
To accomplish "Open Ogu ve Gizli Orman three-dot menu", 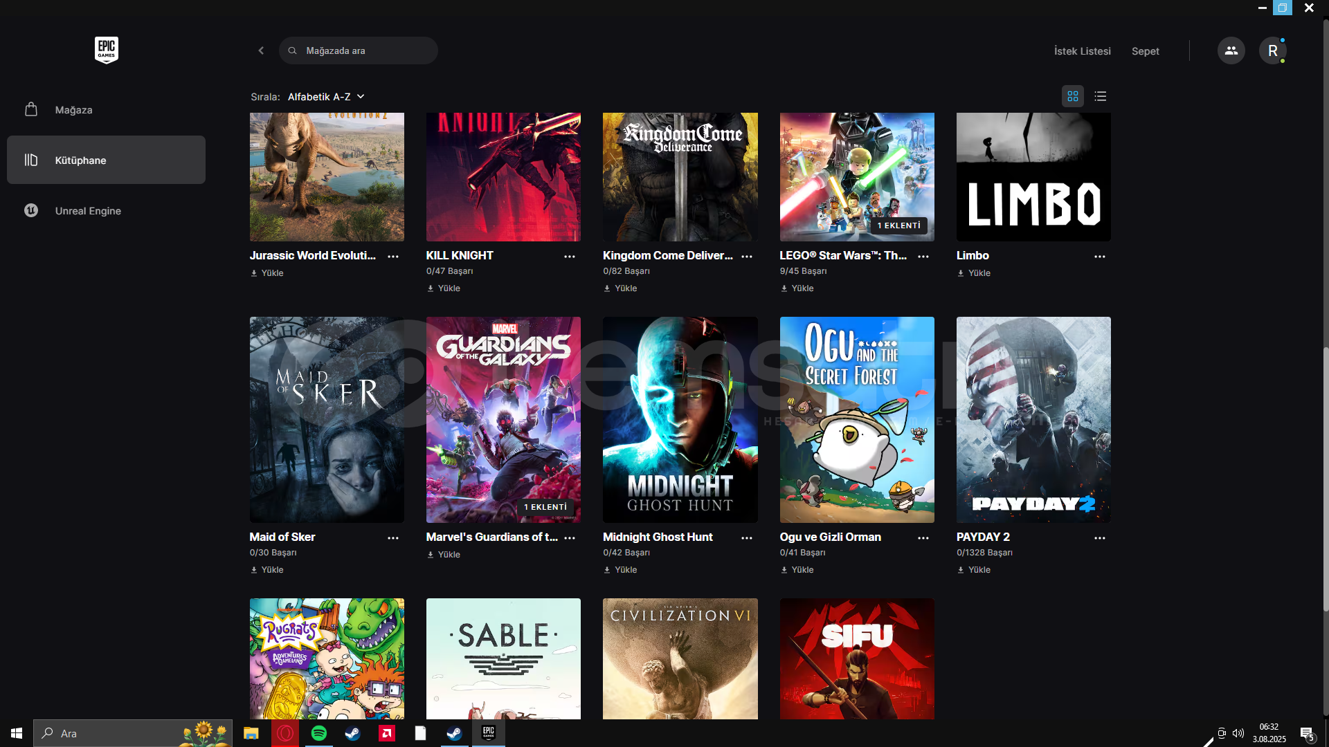I will [x=923, y=537].
